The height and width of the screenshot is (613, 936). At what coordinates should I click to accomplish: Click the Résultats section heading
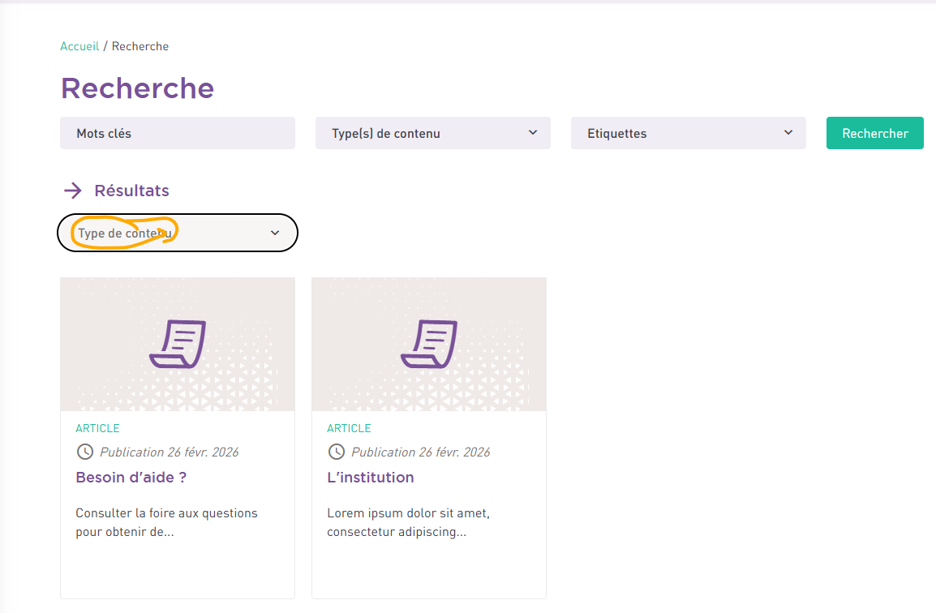point(131,191)
